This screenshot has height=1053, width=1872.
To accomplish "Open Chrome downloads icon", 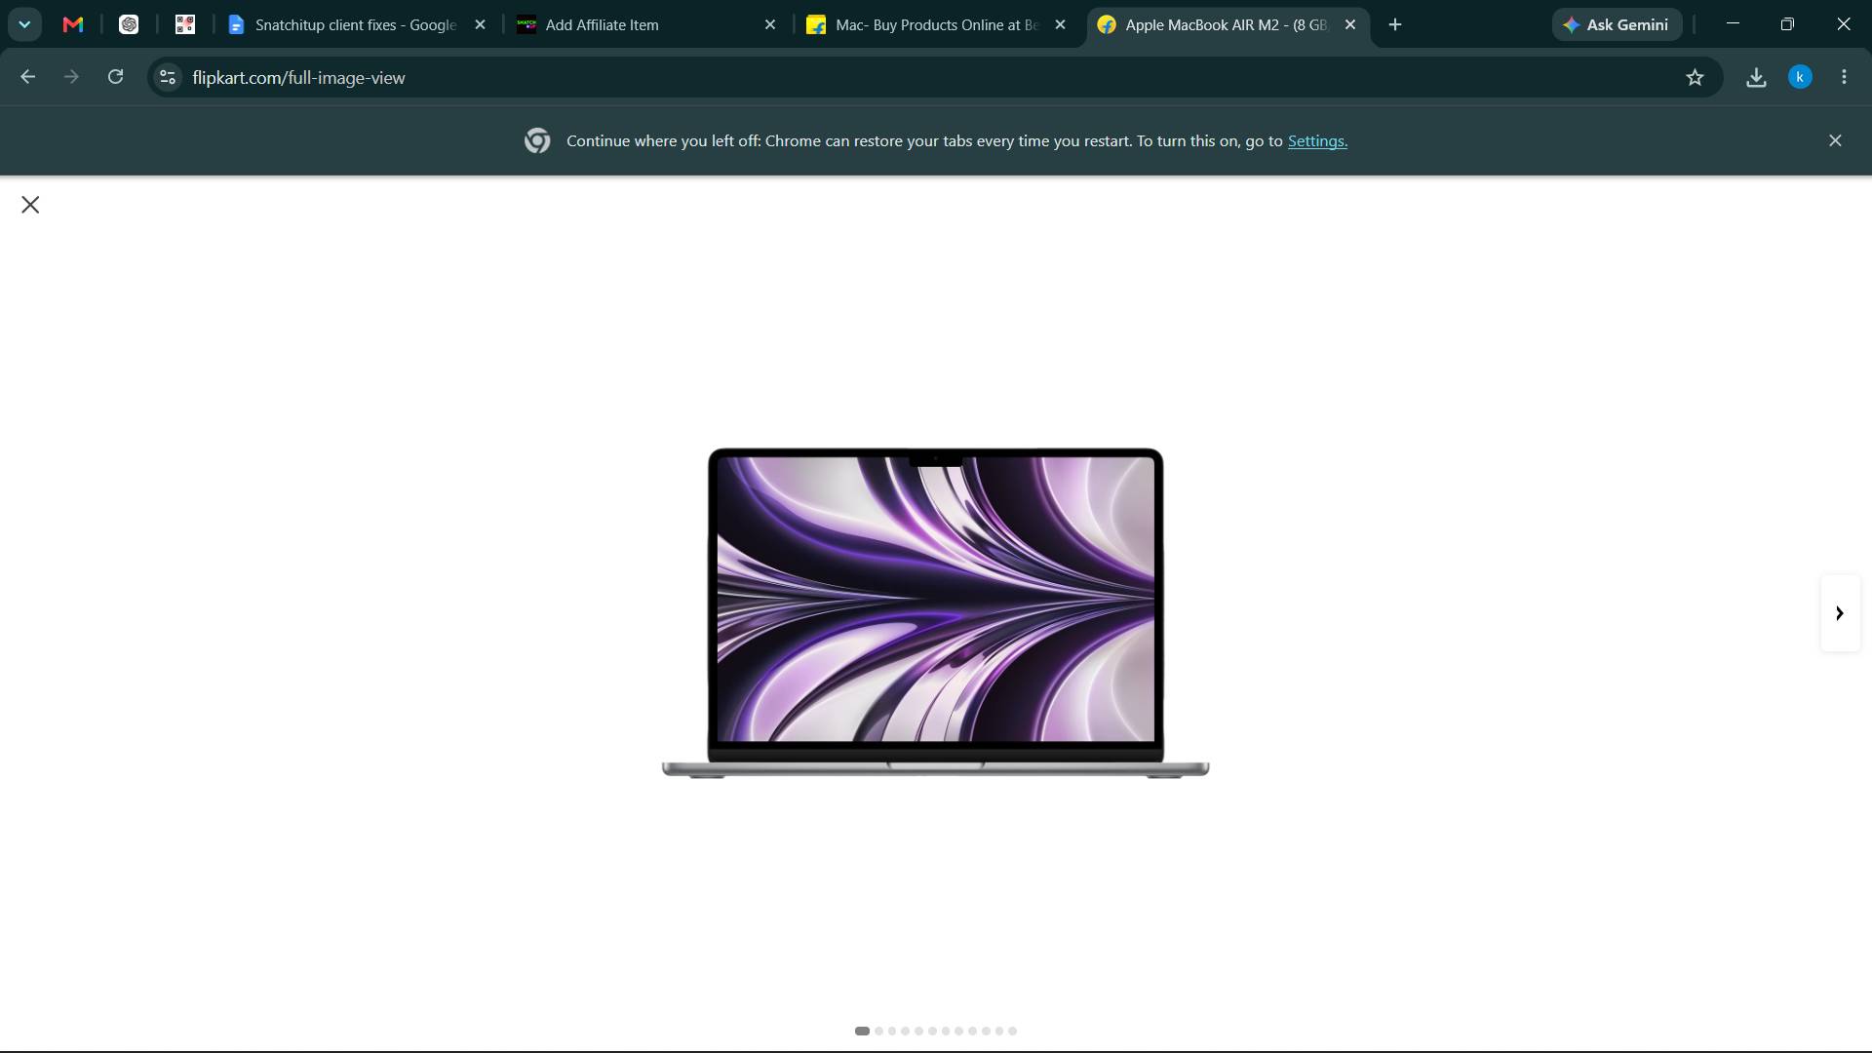I will 1756,77.
